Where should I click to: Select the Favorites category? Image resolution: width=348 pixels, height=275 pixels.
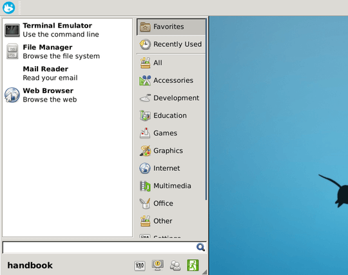pos(171,27)
